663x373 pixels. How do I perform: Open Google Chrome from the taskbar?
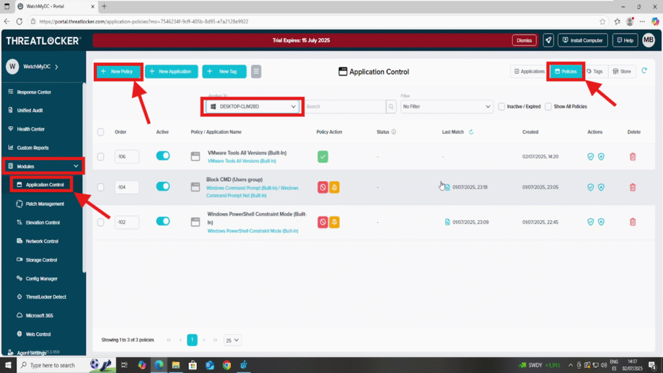click(x=227, y=365)
